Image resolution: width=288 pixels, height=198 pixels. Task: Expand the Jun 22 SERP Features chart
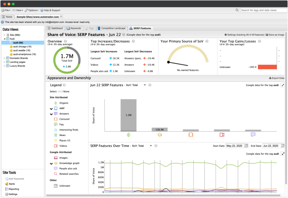(x=283, y=85)
